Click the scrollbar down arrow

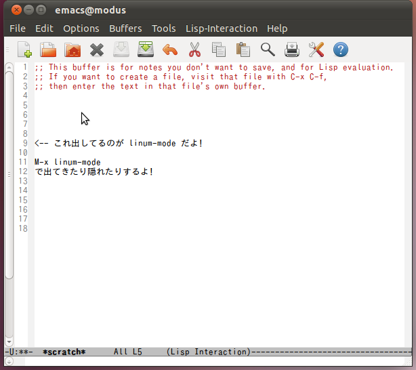pyautogui.click(x=9, y=342)
